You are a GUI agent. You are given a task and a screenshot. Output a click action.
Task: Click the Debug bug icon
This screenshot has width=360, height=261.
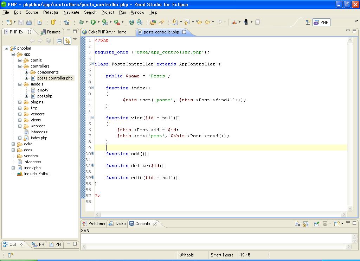tap(81, 22)
